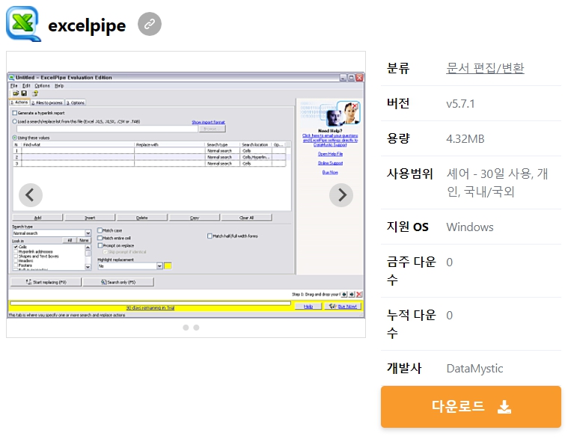Click the Add button under the table

(x=37, y=218)
